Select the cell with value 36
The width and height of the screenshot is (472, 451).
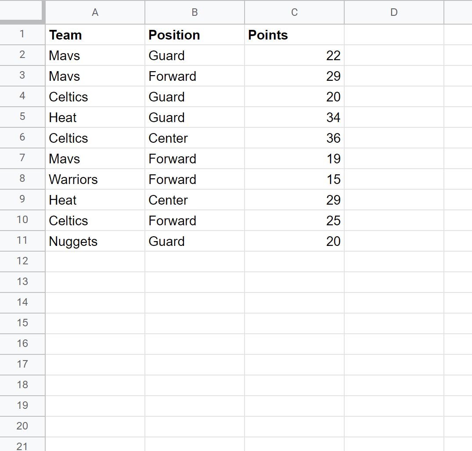[295, 138]
